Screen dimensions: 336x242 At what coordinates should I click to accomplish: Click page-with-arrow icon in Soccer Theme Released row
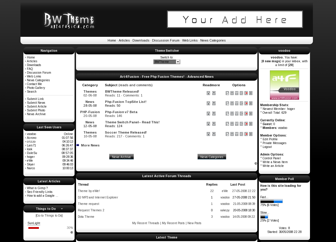click(x=242, y=134)
